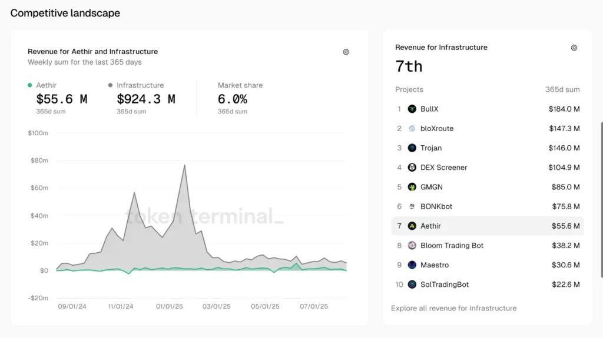Click the $104.9 M revenue value
The width and height of the screenshot is (603, 338).
564,168
